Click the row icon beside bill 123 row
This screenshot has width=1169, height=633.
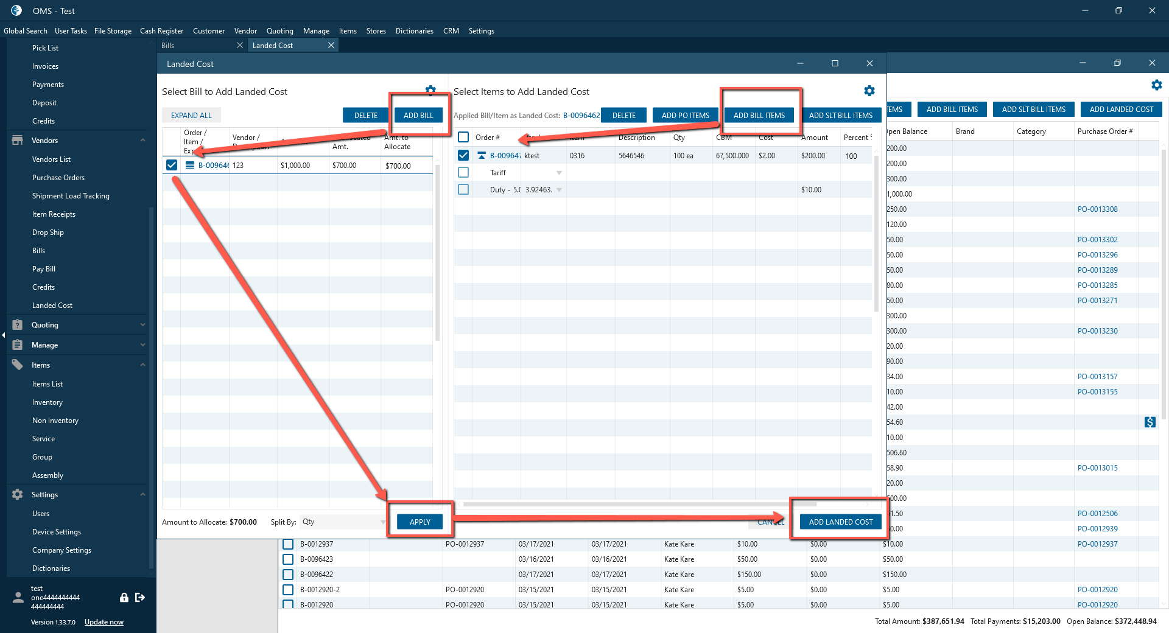pos(190,165)
